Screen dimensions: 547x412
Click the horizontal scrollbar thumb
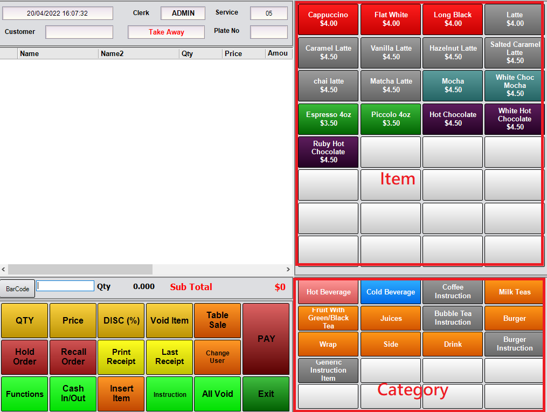tap(80, 269)
